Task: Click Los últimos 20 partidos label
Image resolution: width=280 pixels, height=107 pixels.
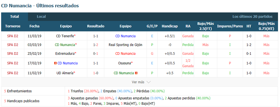Action: click(x=253, y=17)
